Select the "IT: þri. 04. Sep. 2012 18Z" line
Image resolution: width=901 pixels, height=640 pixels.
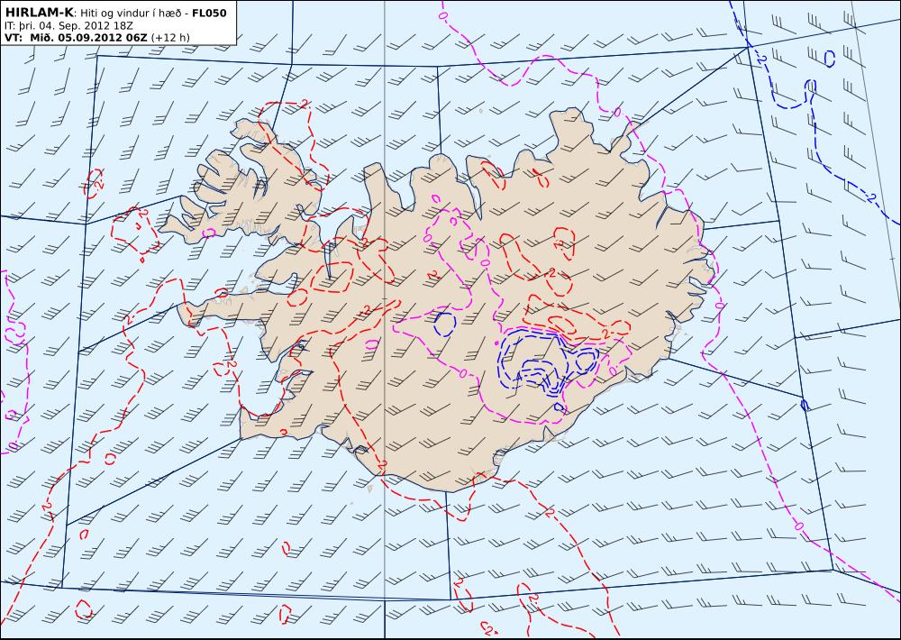point(68,26)
